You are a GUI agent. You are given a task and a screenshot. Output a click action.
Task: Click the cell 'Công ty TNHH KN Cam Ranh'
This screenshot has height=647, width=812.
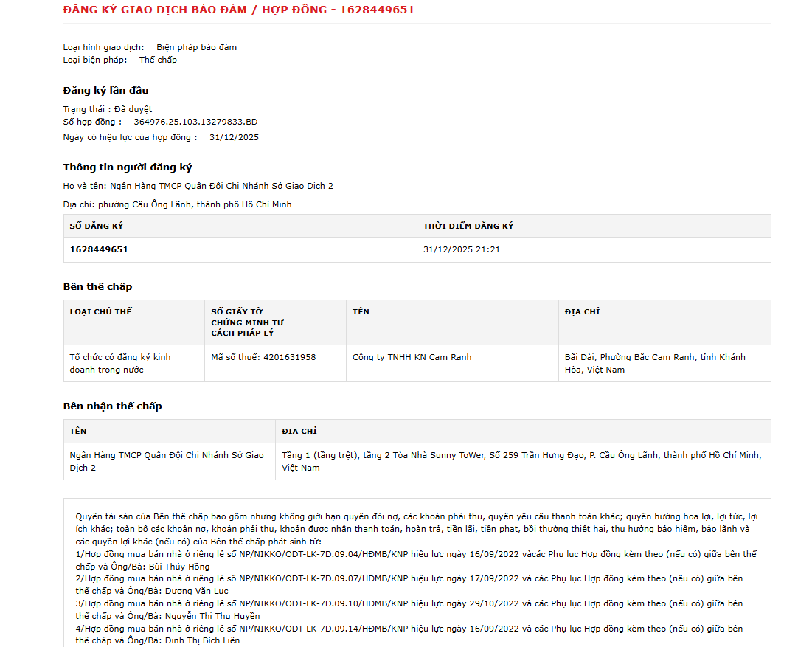[452, 364]
